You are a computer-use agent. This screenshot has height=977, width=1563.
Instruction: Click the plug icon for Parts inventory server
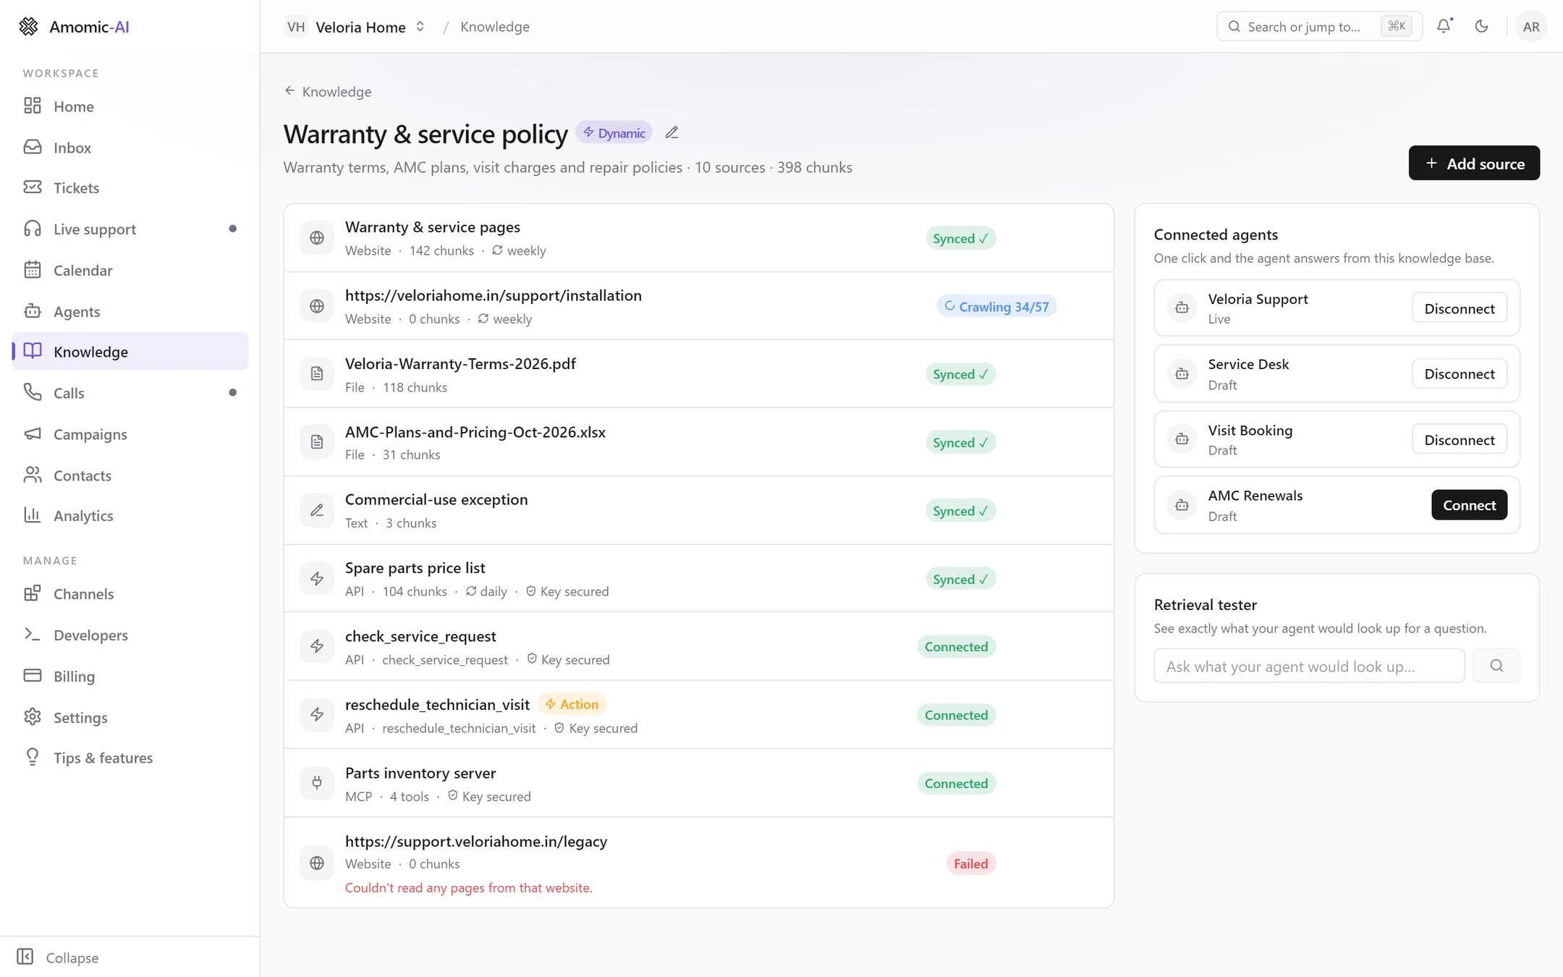click(x=317, y=783)
